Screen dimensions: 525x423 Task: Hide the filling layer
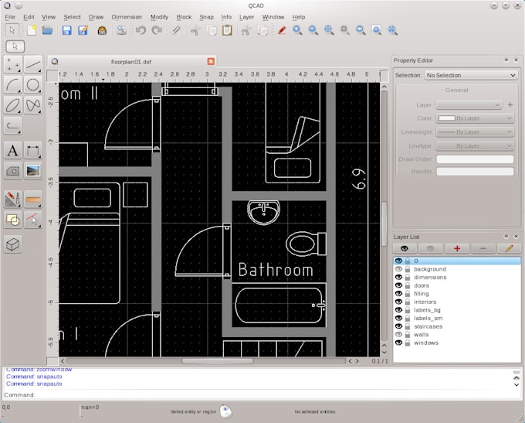pos(398,294)
